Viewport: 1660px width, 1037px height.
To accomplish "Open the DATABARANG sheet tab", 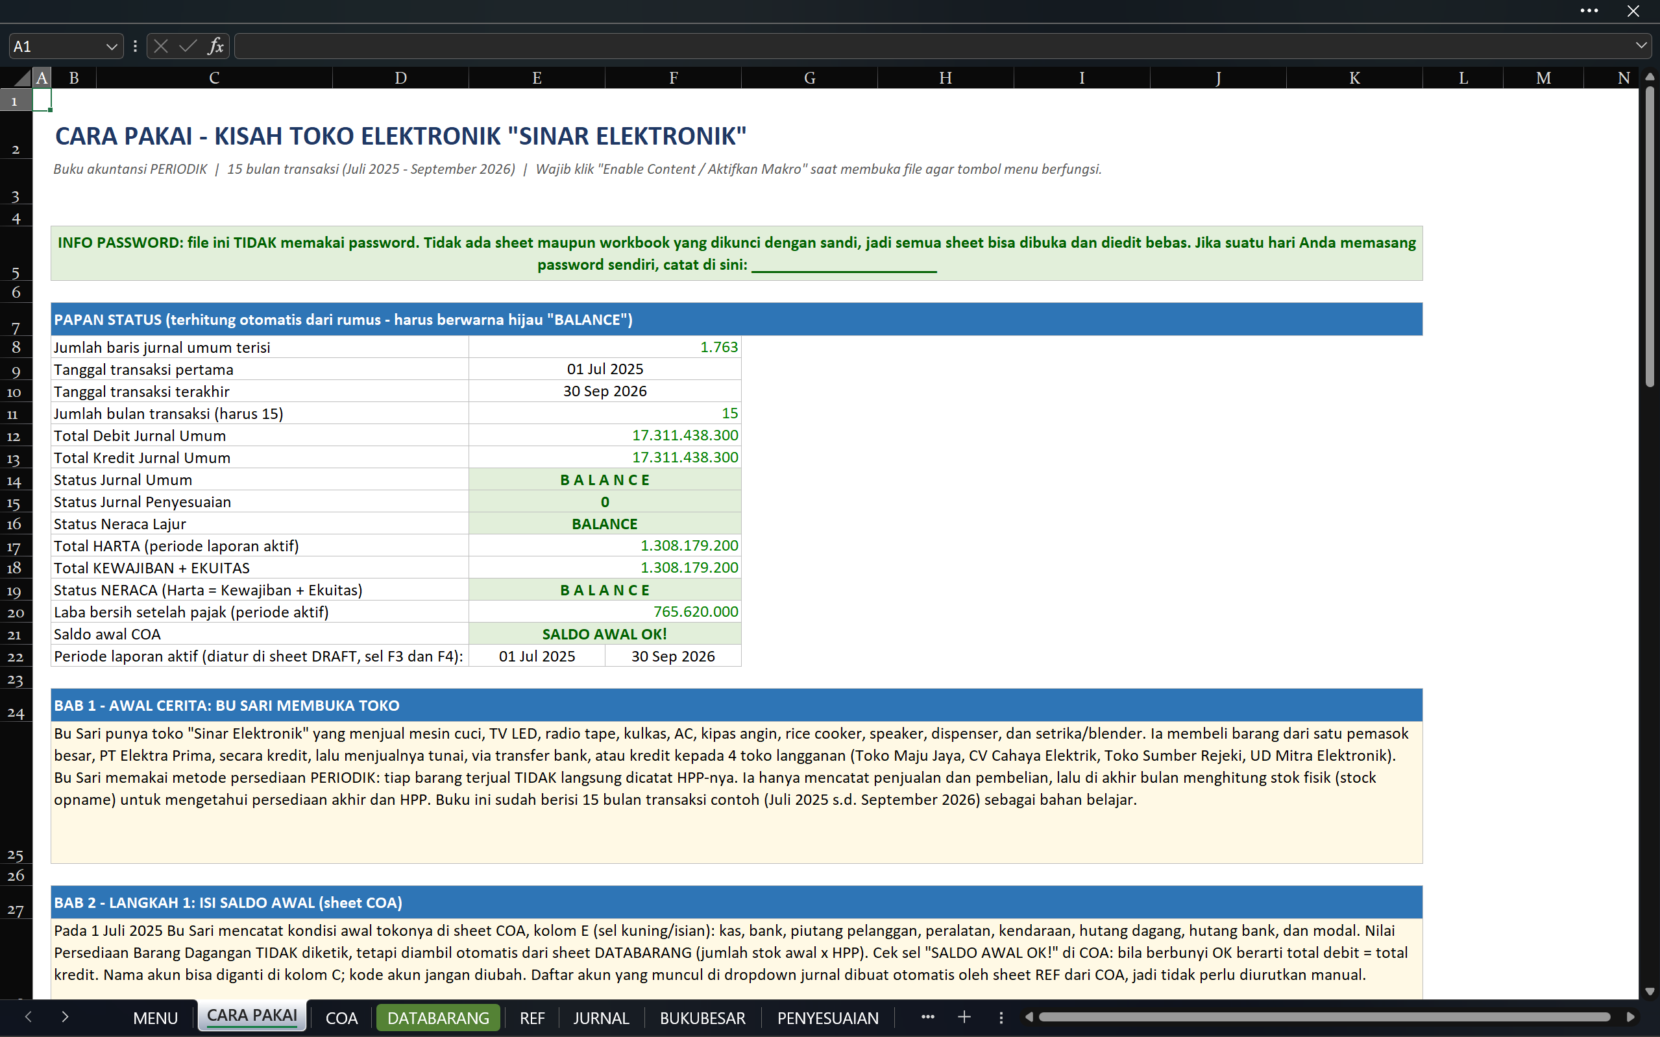I will coord(438,1018).
